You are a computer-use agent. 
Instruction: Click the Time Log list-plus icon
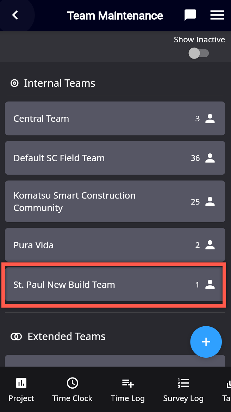point(128,383)
